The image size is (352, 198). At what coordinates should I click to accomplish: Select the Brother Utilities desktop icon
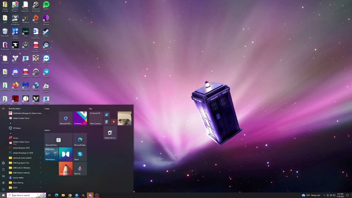click(x=15, y=34)
